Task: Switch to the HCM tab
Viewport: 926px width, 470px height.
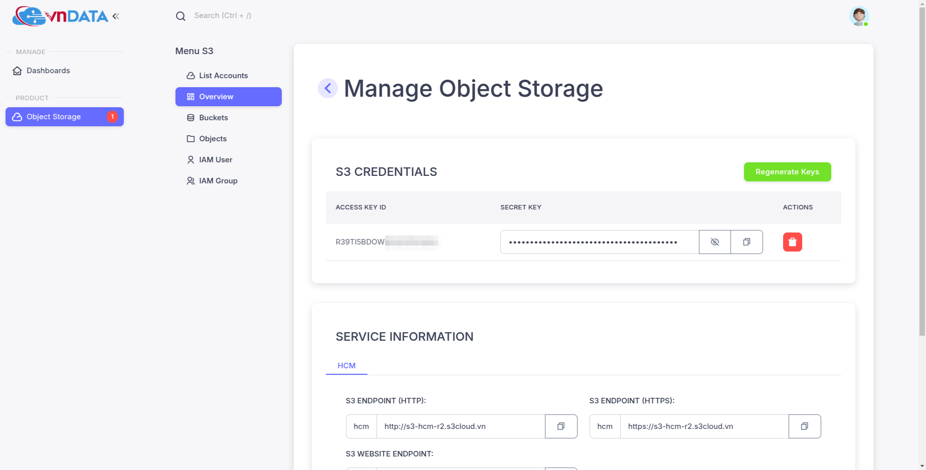Action: (346, 366)
